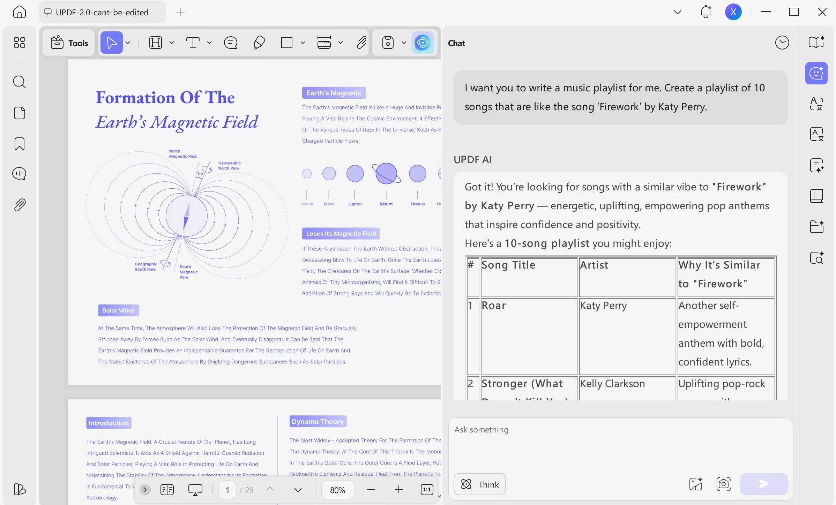Expand the shape tool options arrow

coord(303,43)
